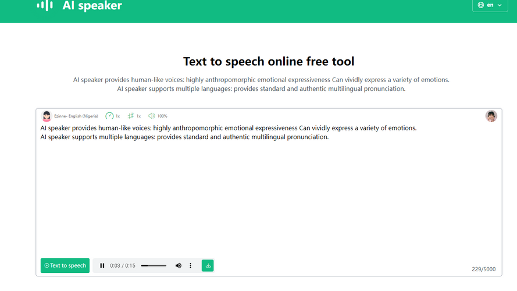Open the audio player more options menu
The height and width of the screenshot is (291, 517).
tap(190, 265)
